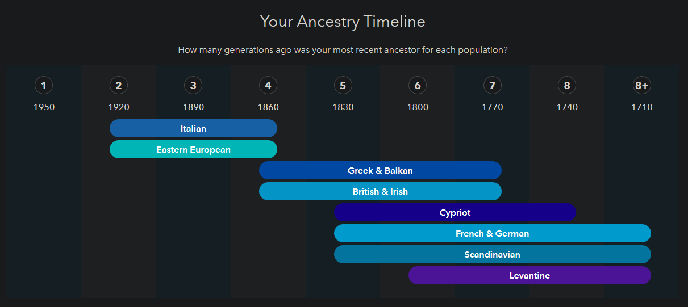Click the 1710 year label
Image resolution: width=688 pixels, height=307 pixels.
pos(642,107)
